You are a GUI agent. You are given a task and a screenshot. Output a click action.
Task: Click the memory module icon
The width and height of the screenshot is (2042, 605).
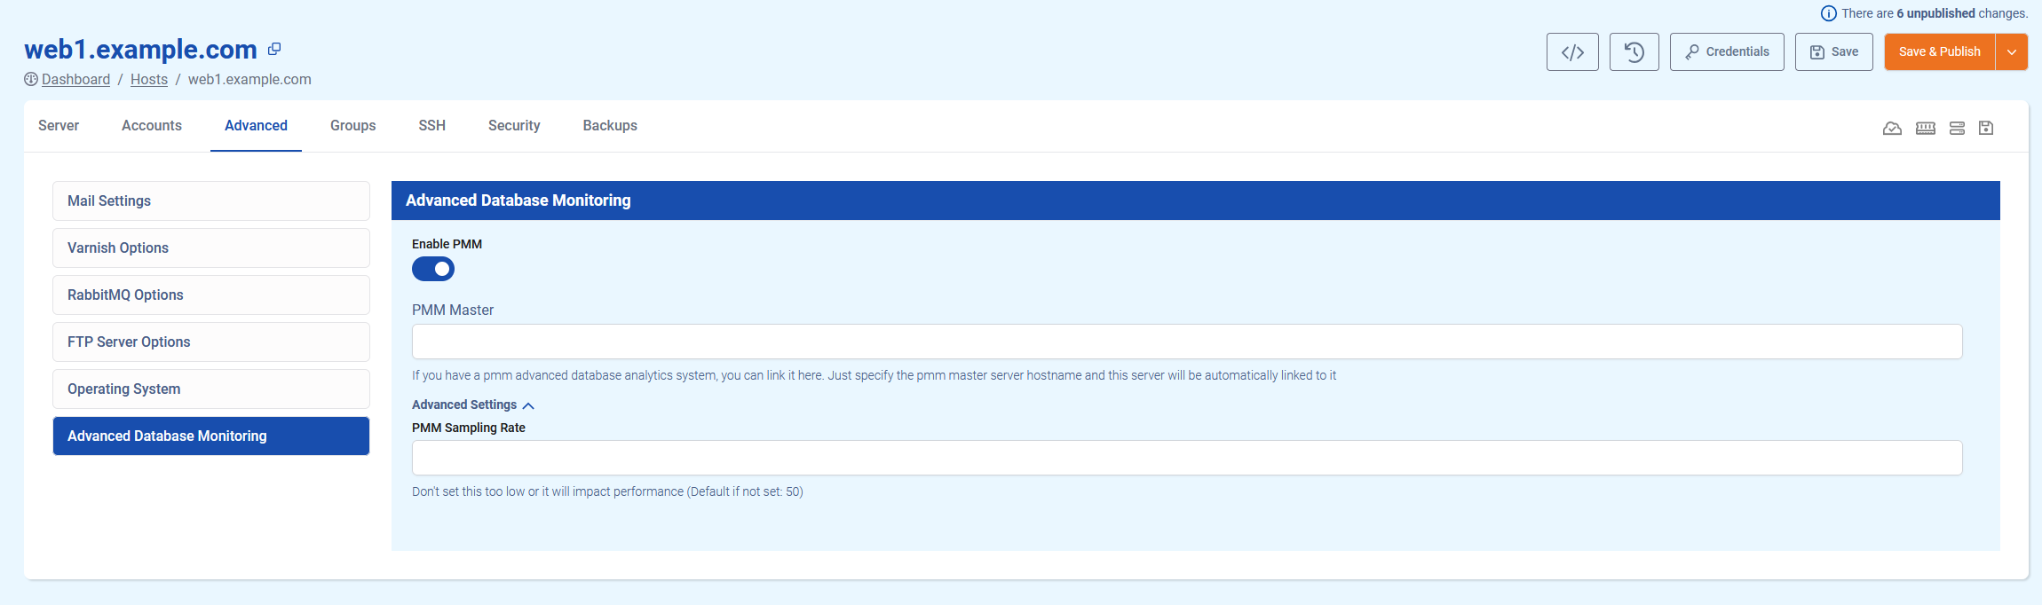1925,129
